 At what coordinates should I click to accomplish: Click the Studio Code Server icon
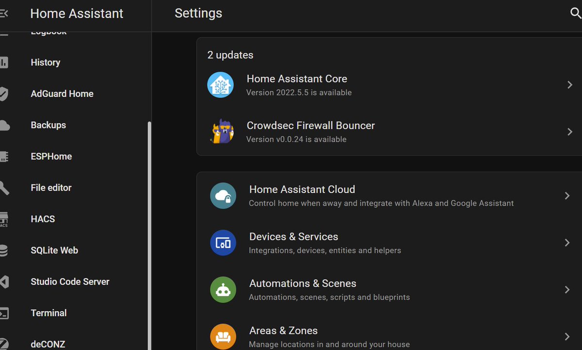(x=4, y=282)
